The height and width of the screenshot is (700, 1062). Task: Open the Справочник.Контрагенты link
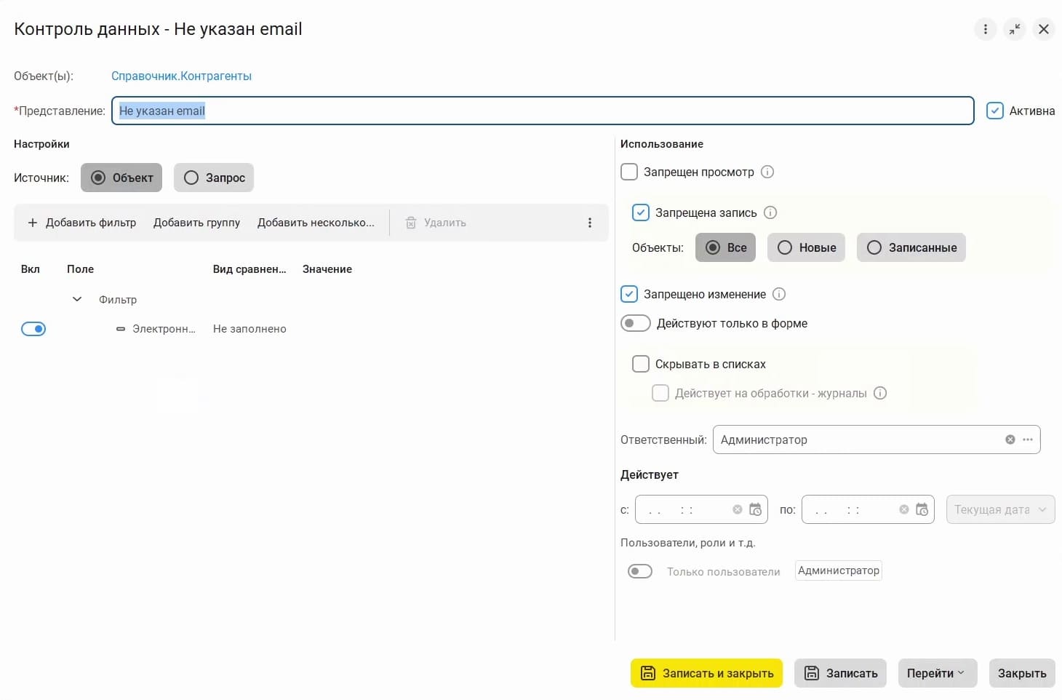point(181,76)
